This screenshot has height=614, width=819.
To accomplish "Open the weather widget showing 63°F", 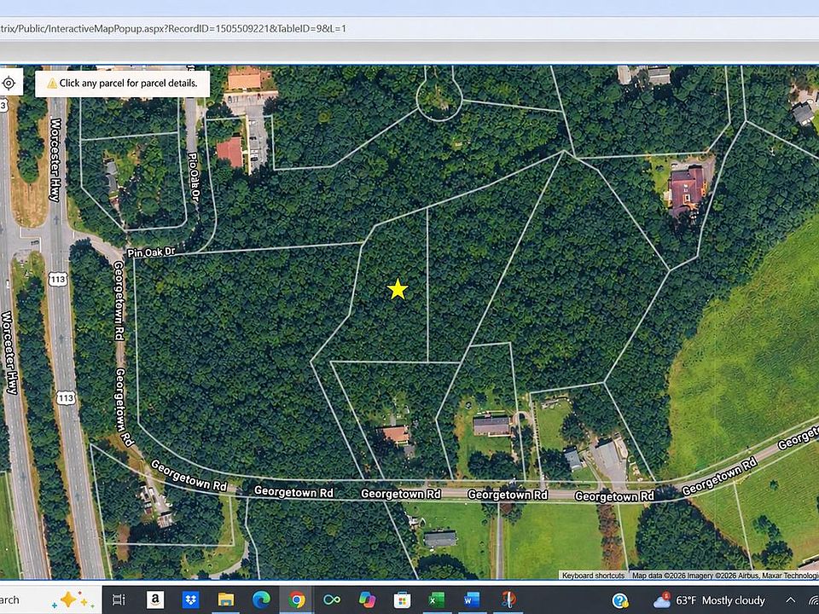I will click(x=709, y=600).
